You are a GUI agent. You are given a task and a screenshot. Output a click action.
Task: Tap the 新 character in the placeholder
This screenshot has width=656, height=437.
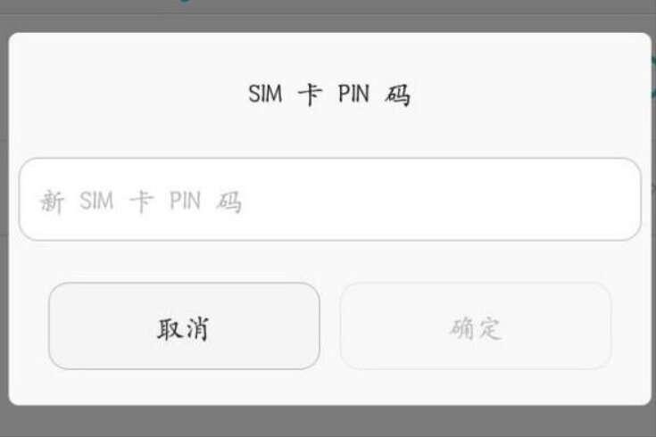point(52,202)
